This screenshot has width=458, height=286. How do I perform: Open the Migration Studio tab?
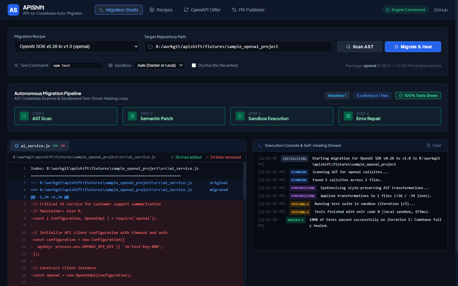coord(119,10)
